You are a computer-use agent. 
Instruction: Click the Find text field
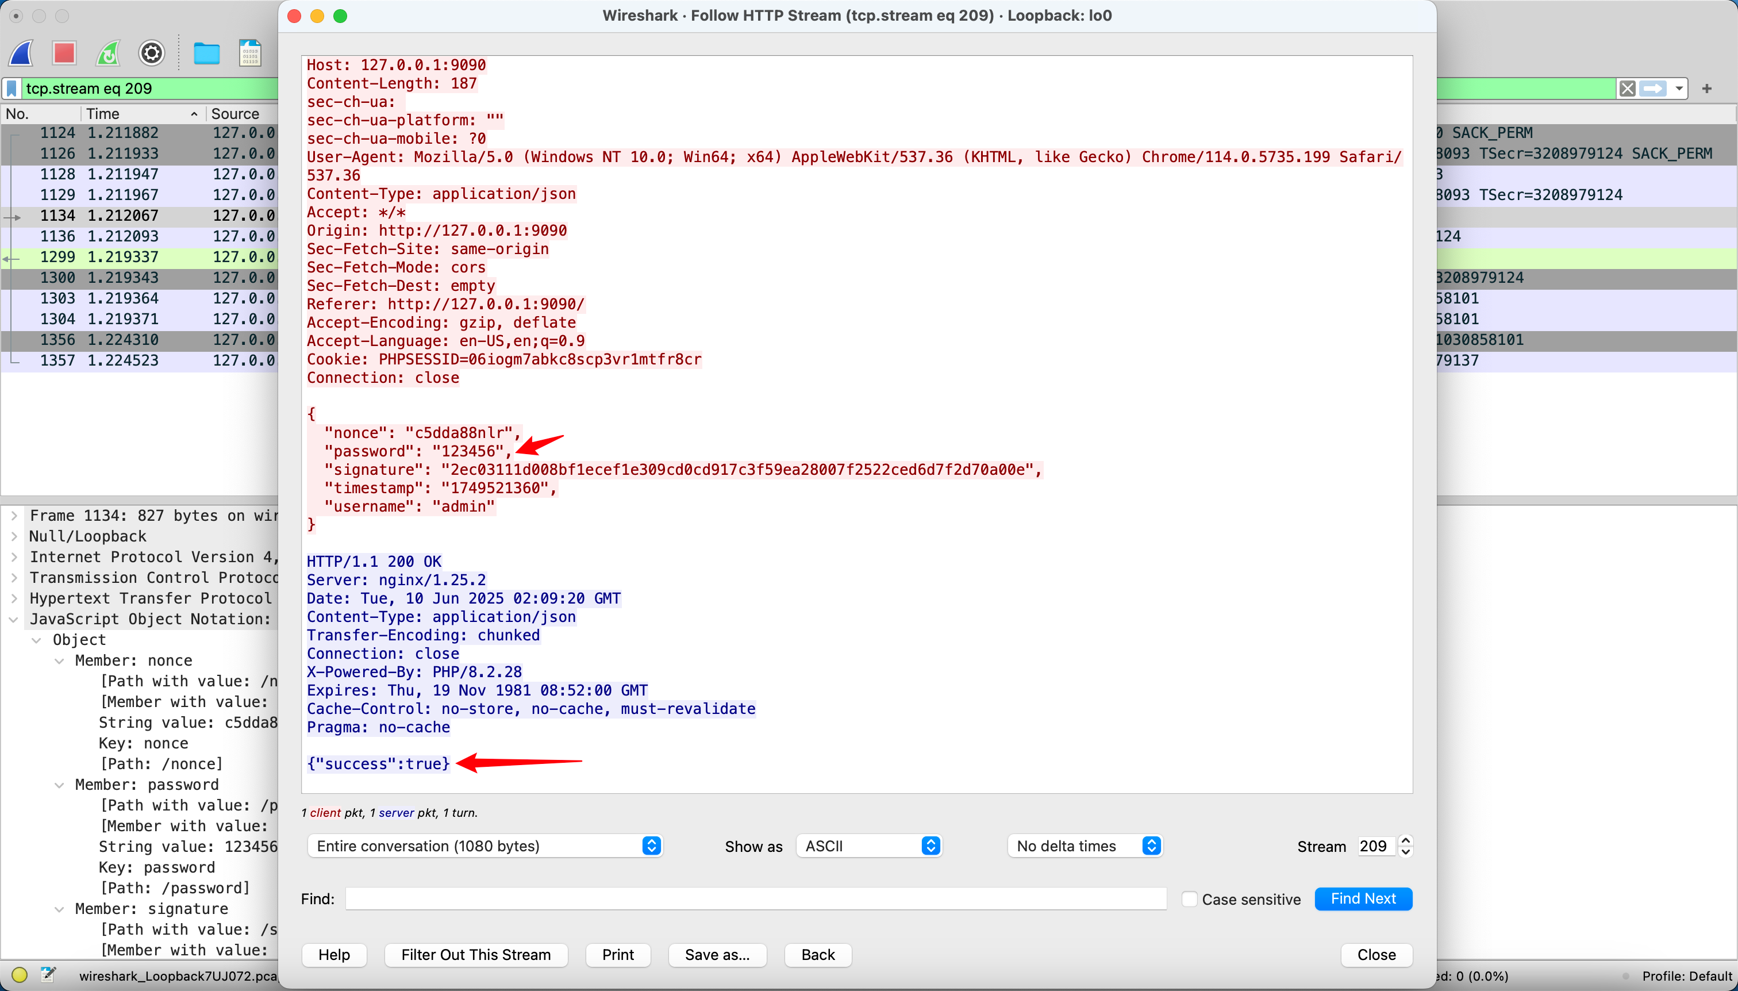(755, 898)
